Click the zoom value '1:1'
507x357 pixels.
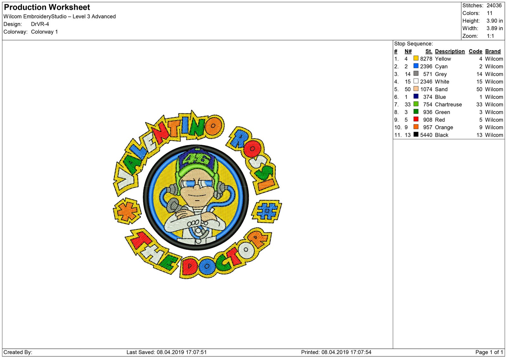click(x=490, y=36)
